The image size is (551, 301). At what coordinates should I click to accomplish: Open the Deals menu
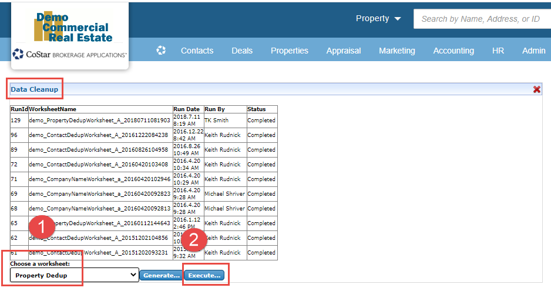click(x=242, y=51)
